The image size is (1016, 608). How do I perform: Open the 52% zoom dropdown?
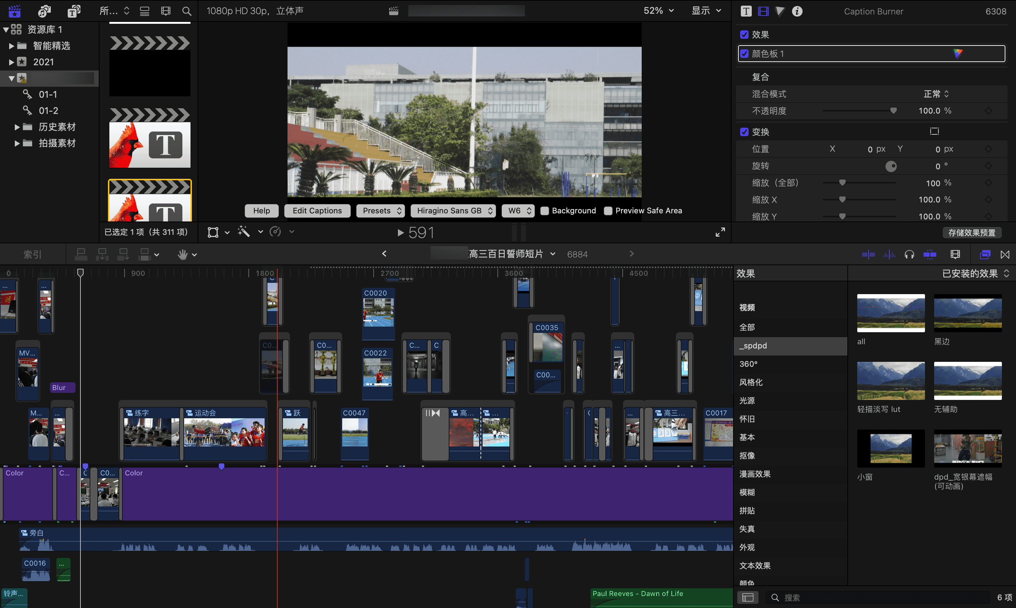658,11
